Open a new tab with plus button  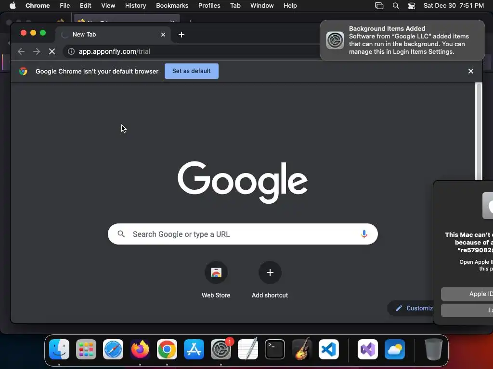click(x=182, y=35)
